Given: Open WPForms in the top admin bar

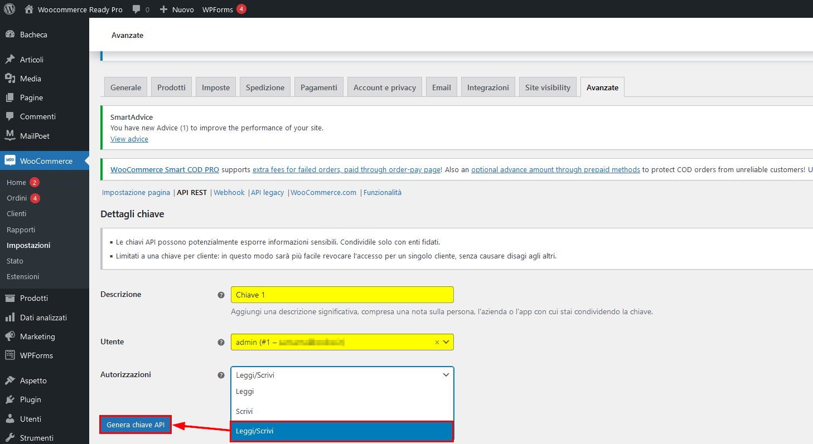Looking at the screenshot, I should click(217, 9).
